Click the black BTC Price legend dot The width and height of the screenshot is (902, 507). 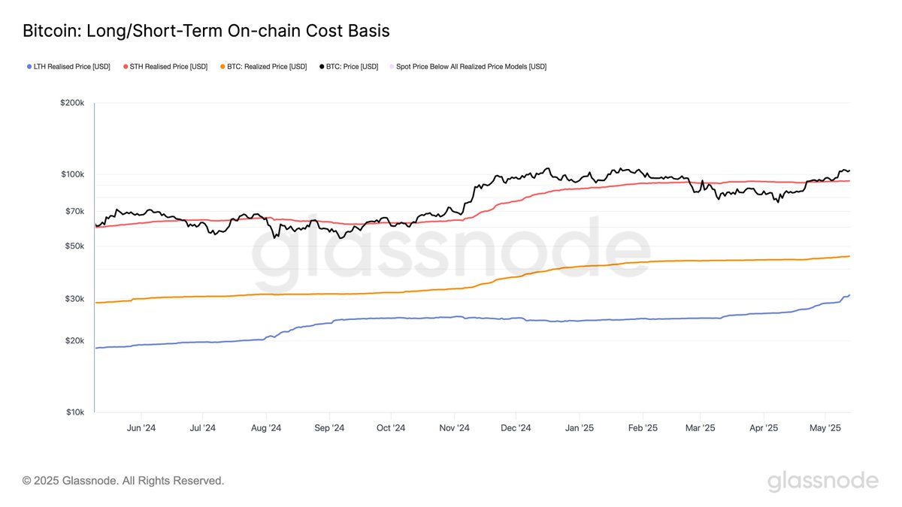(x=321, y=67)
